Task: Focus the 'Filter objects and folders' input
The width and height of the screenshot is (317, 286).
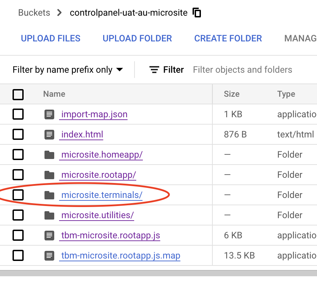Action: point(243,70)
